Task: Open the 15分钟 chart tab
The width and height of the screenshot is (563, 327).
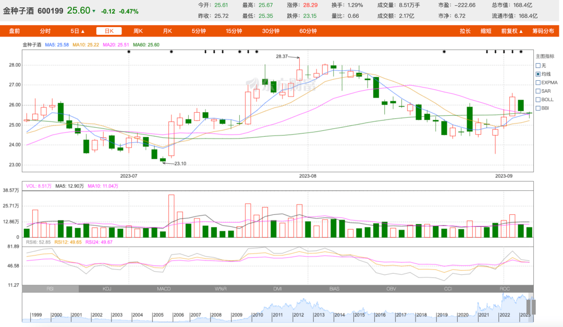Action: (x=234, y=31)
